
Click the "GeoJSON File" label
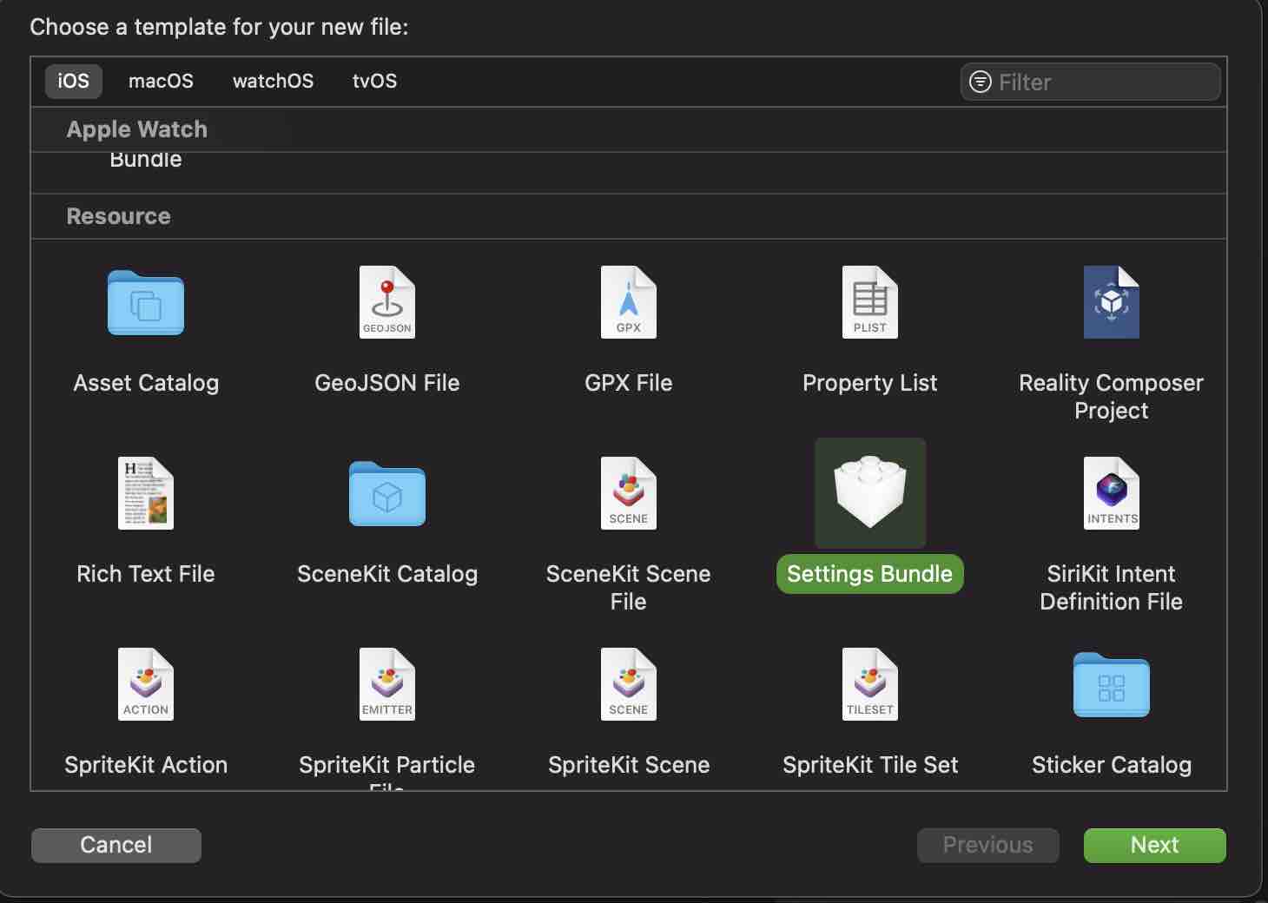[x=387, y=383]
